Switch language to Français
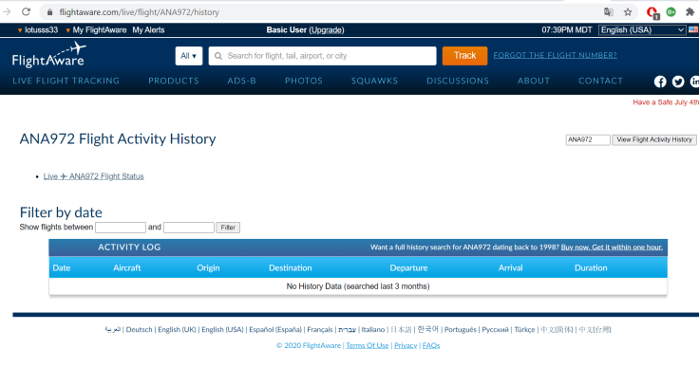699x385 pixels. tap(320, 329)
